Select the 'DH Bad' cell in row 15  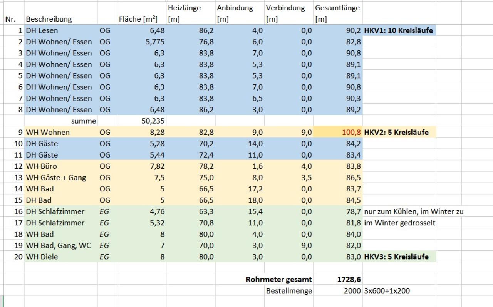[61, 200]
